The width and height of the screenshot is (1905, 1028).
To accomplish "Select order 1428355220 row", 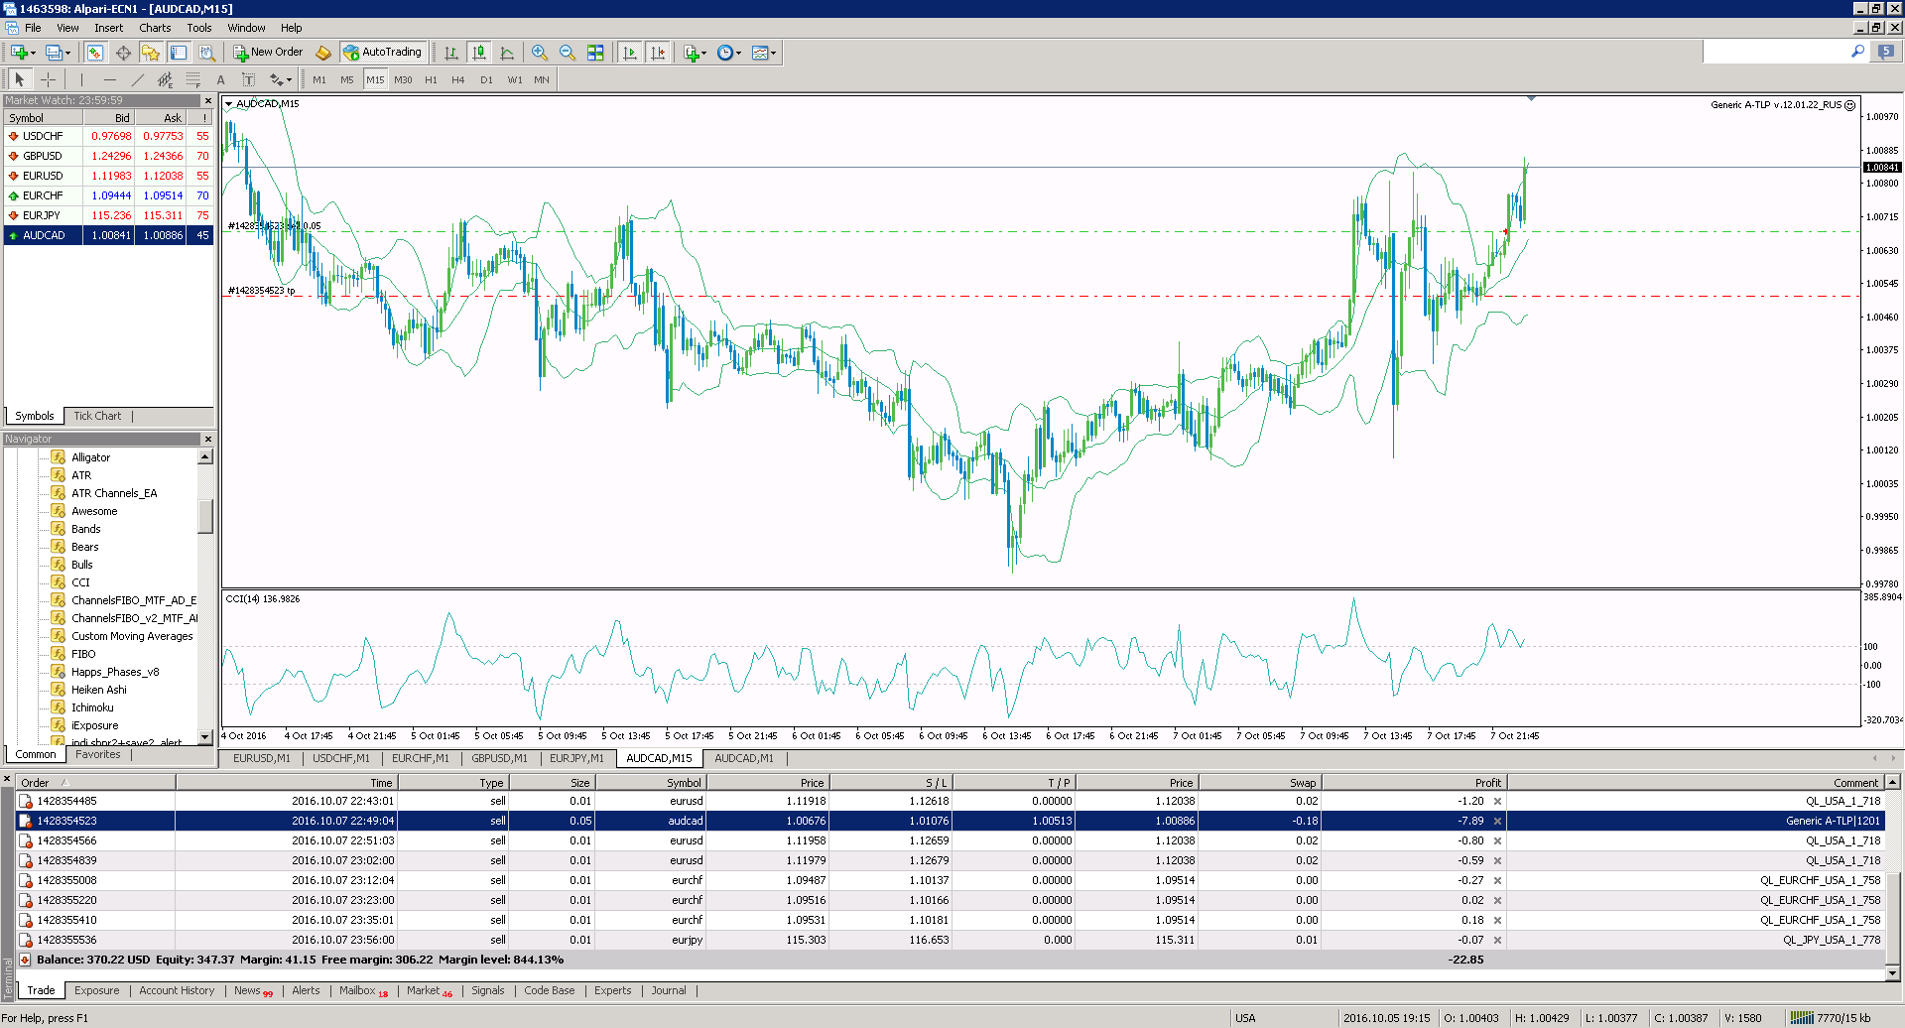I will [952, 900].
